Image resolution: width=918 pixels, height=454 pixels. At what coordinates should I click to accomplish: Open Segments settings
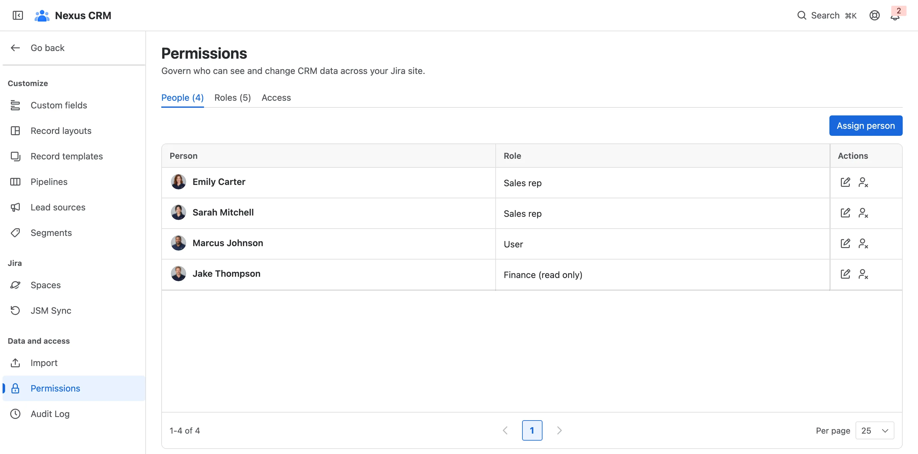tap(74, 233)
